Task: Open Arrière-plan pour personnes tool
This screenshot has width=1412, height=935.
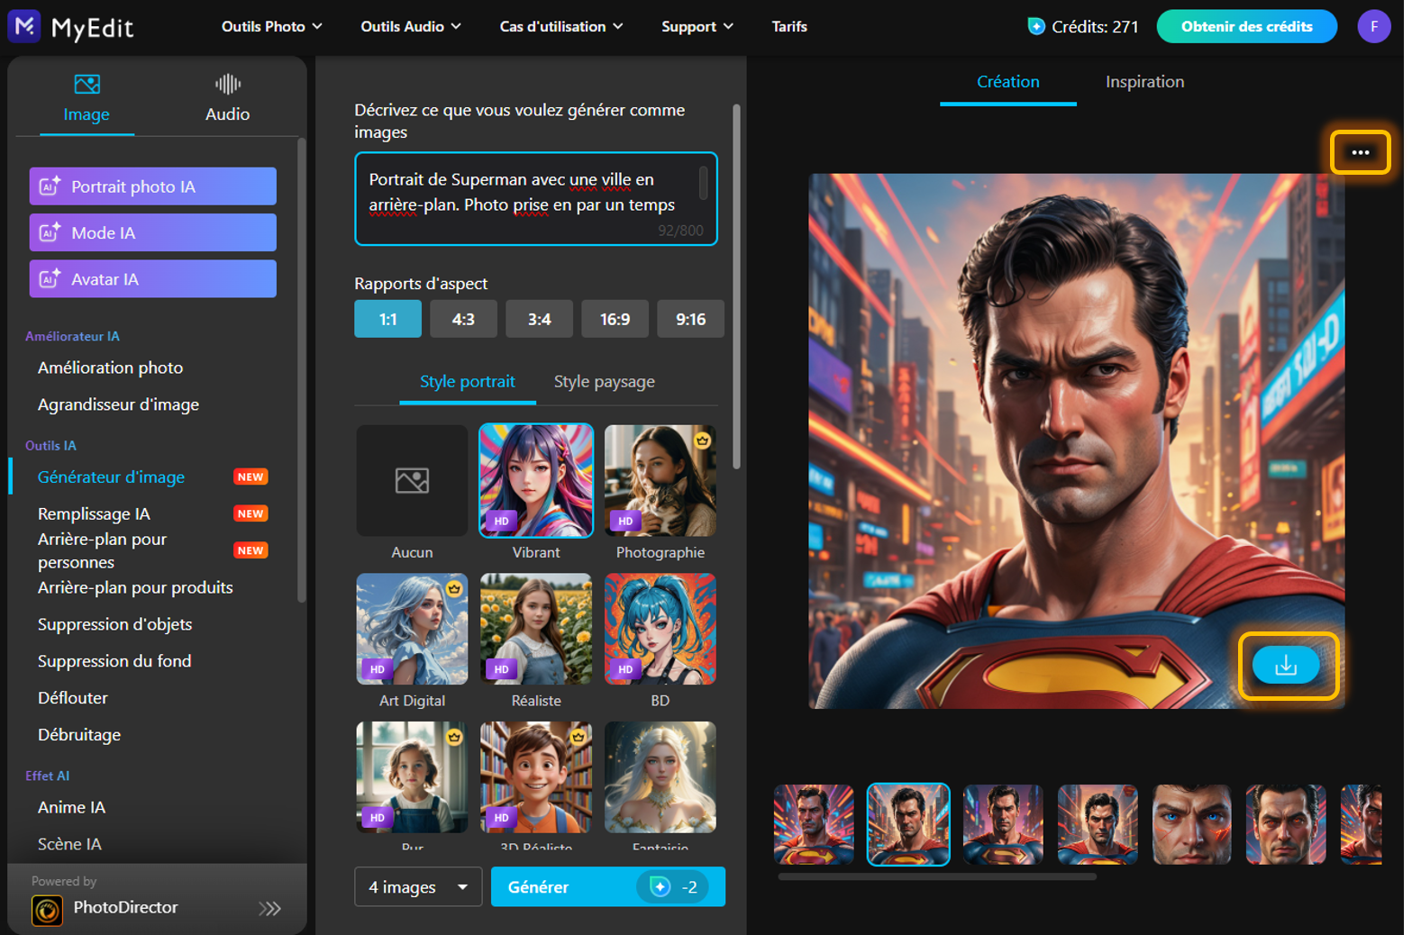Action: point(102,550)
